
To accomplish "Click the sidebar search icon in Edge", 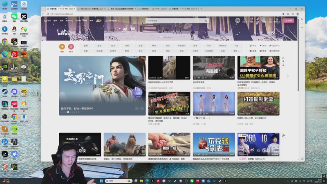I will 302,19.
